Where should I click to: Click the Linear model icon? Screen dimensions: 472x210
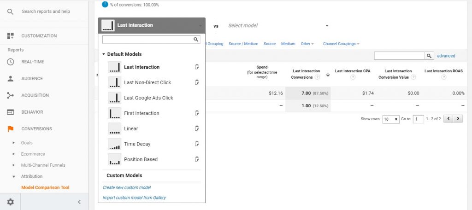click(114, 128)
